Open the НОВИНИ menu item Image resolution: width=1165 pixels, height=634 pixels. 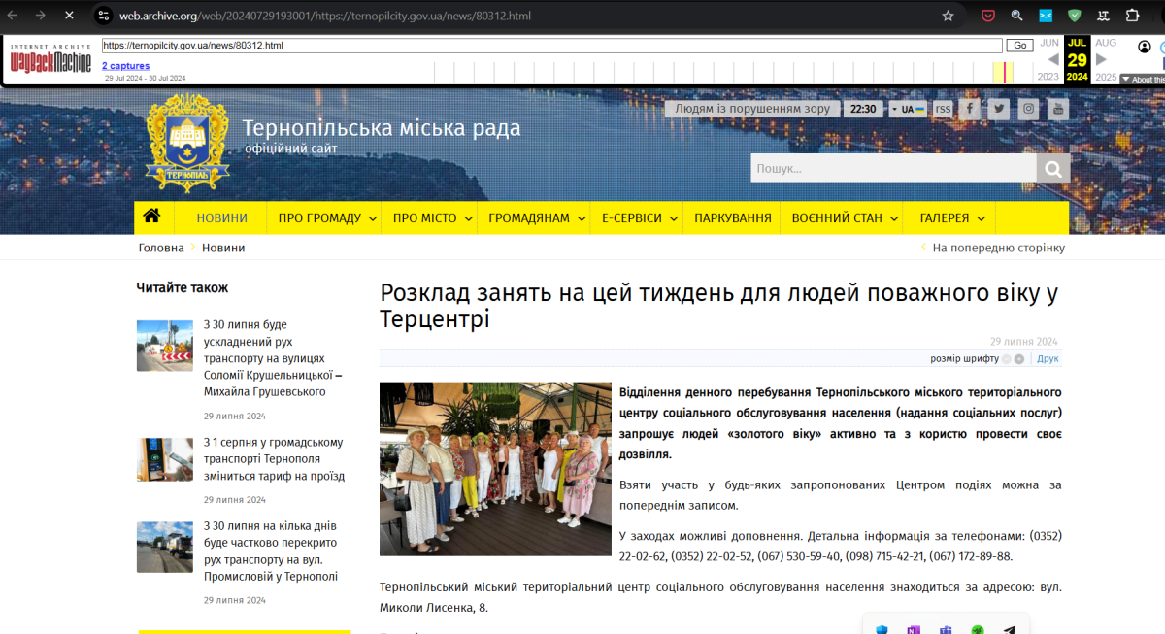tap(221, 218)
